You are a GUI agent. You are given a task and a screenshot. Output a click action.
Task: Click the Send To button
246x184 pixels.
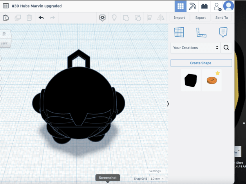click(222, 18)
